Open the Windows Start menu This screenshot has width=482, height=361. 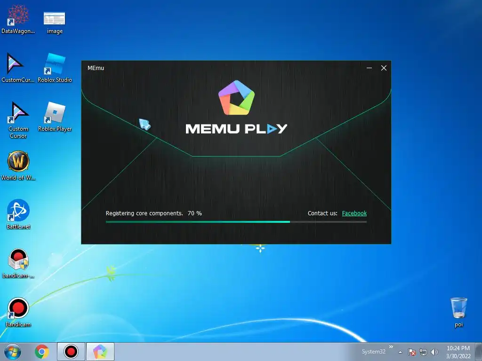[x=13, y=352]
